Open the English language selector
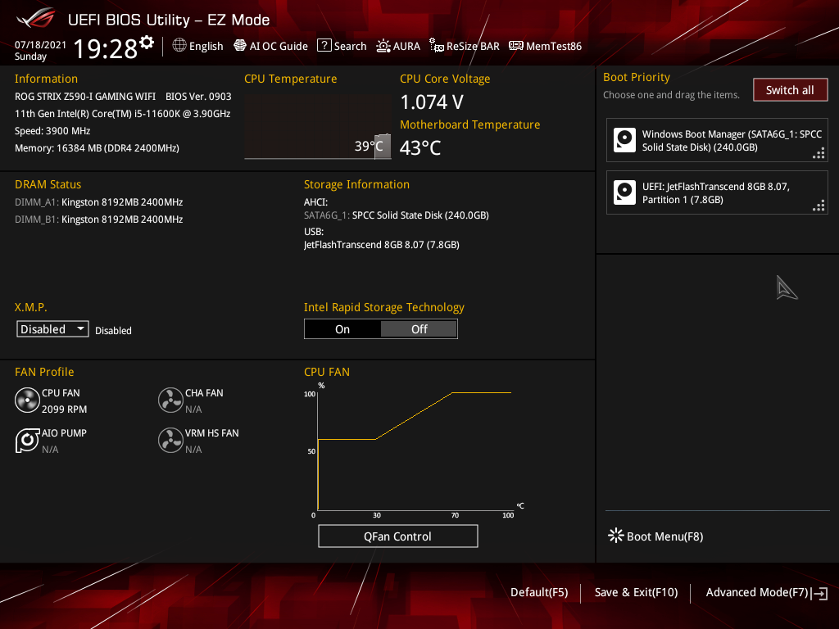Screen dimensions: 839x629 tap(197, 46)
